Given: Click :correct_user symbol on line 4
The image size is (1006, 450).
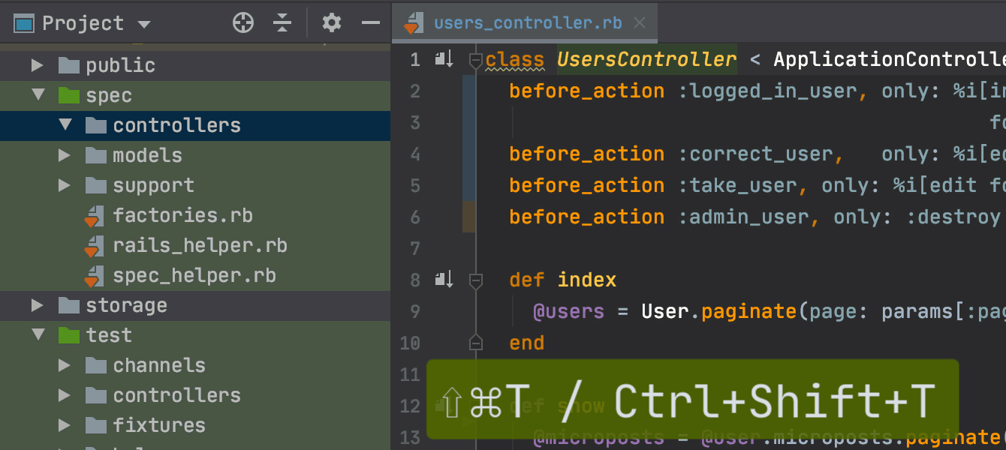Looking at the screenshot, I should pos(756,154).
